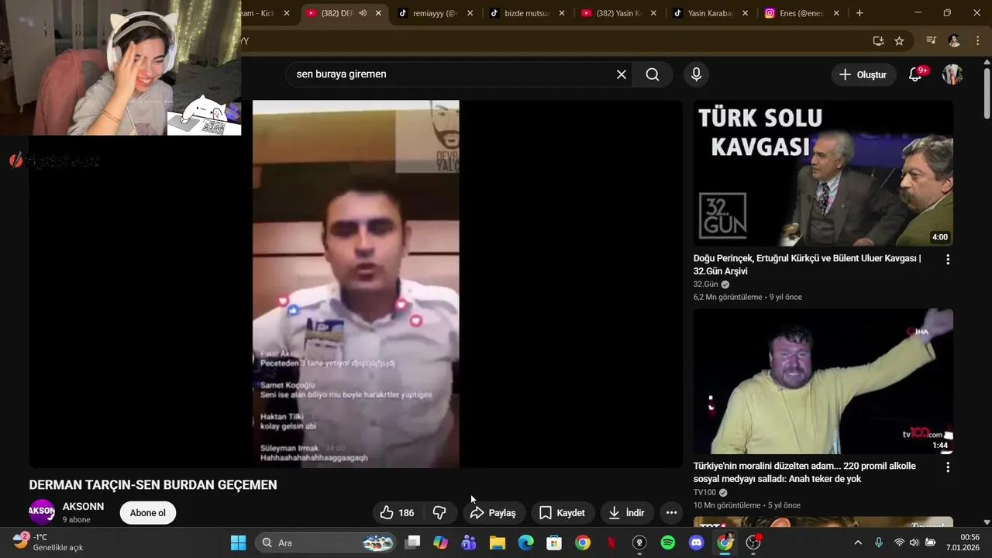Switch to '(382) Yasin' YouTube tab
The height and width of the screenshot is (558, 992).
point(619,13)
